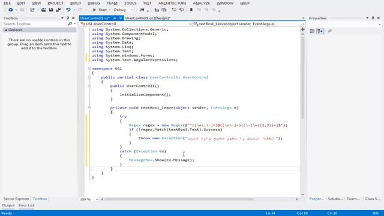Pin the UserControl1.cs tab

click(115, 18)
